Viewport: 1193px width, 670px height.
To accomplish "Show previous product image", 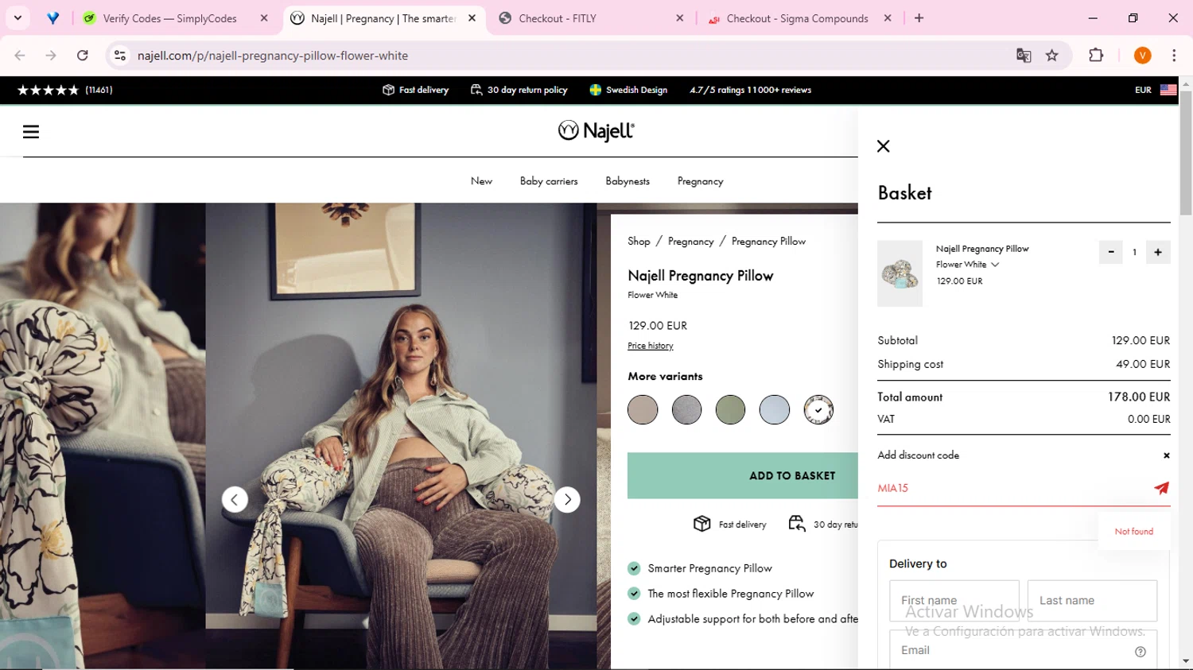I will tap(235, 499).
